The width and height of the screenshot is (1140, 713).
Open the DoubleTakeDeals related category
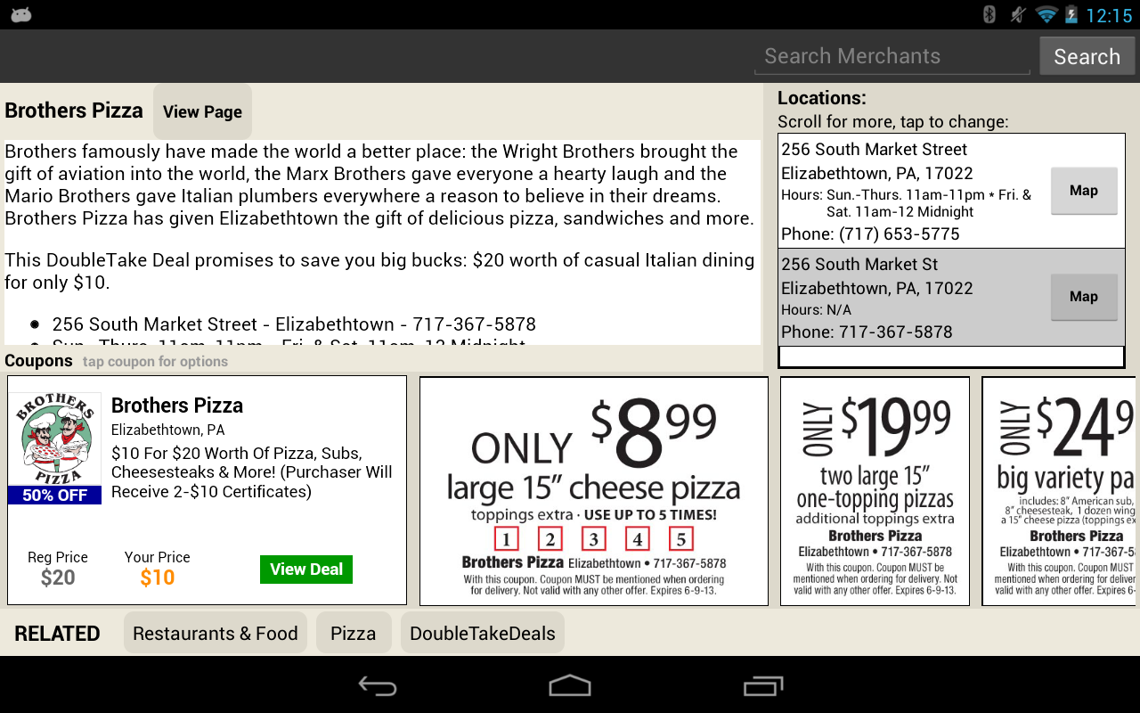pyautogui.click(x=483, y=634)
